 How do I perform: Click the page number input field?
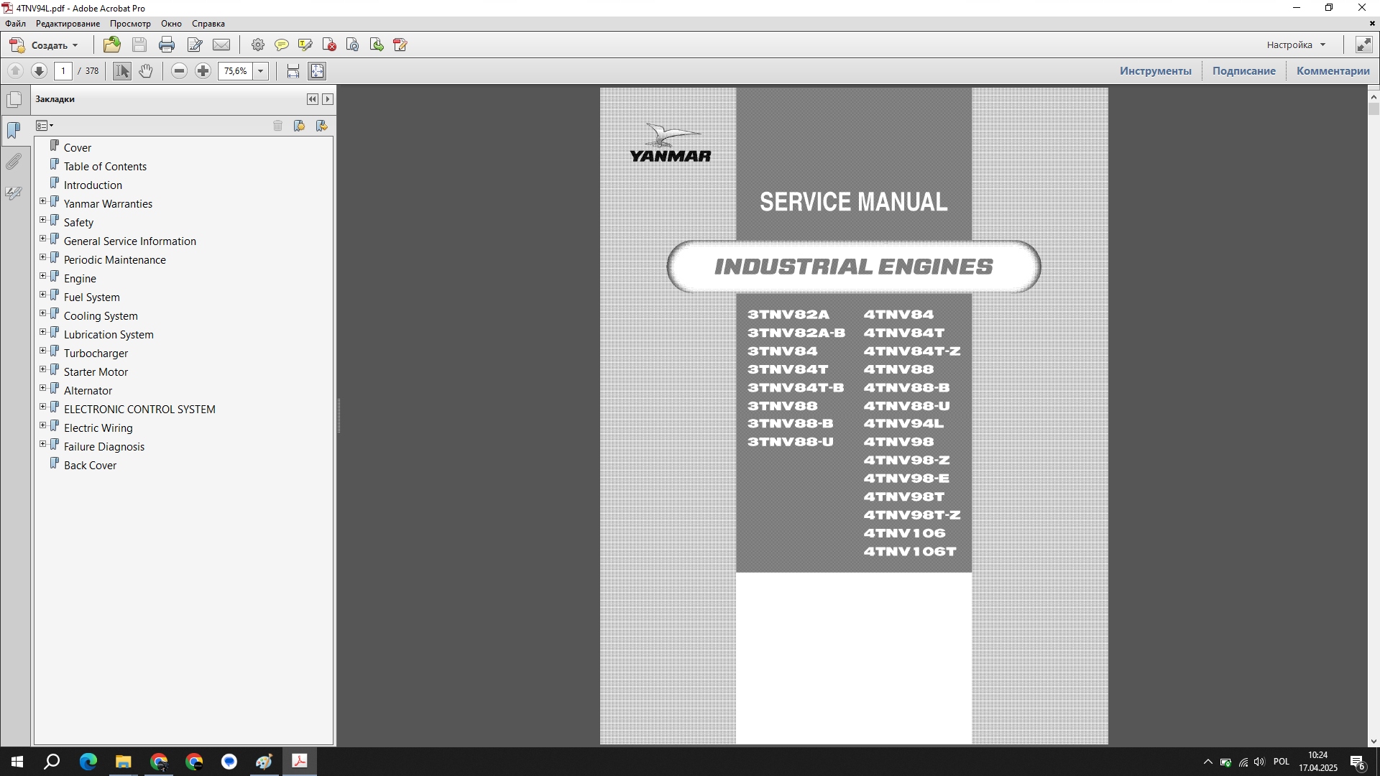click(63, 70)
